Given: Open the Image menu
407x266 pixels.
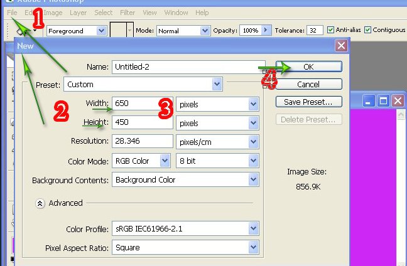Looking at the screenshot, I should pos(53,13).
